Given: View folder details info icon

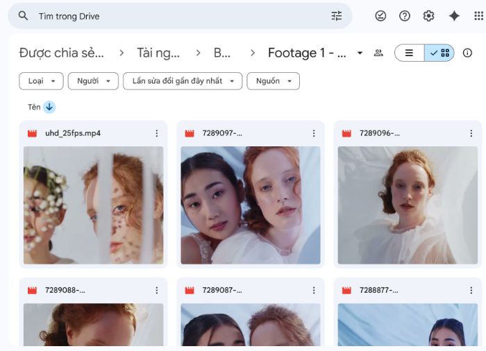Looking at the screenshot, I should (467, 53).
